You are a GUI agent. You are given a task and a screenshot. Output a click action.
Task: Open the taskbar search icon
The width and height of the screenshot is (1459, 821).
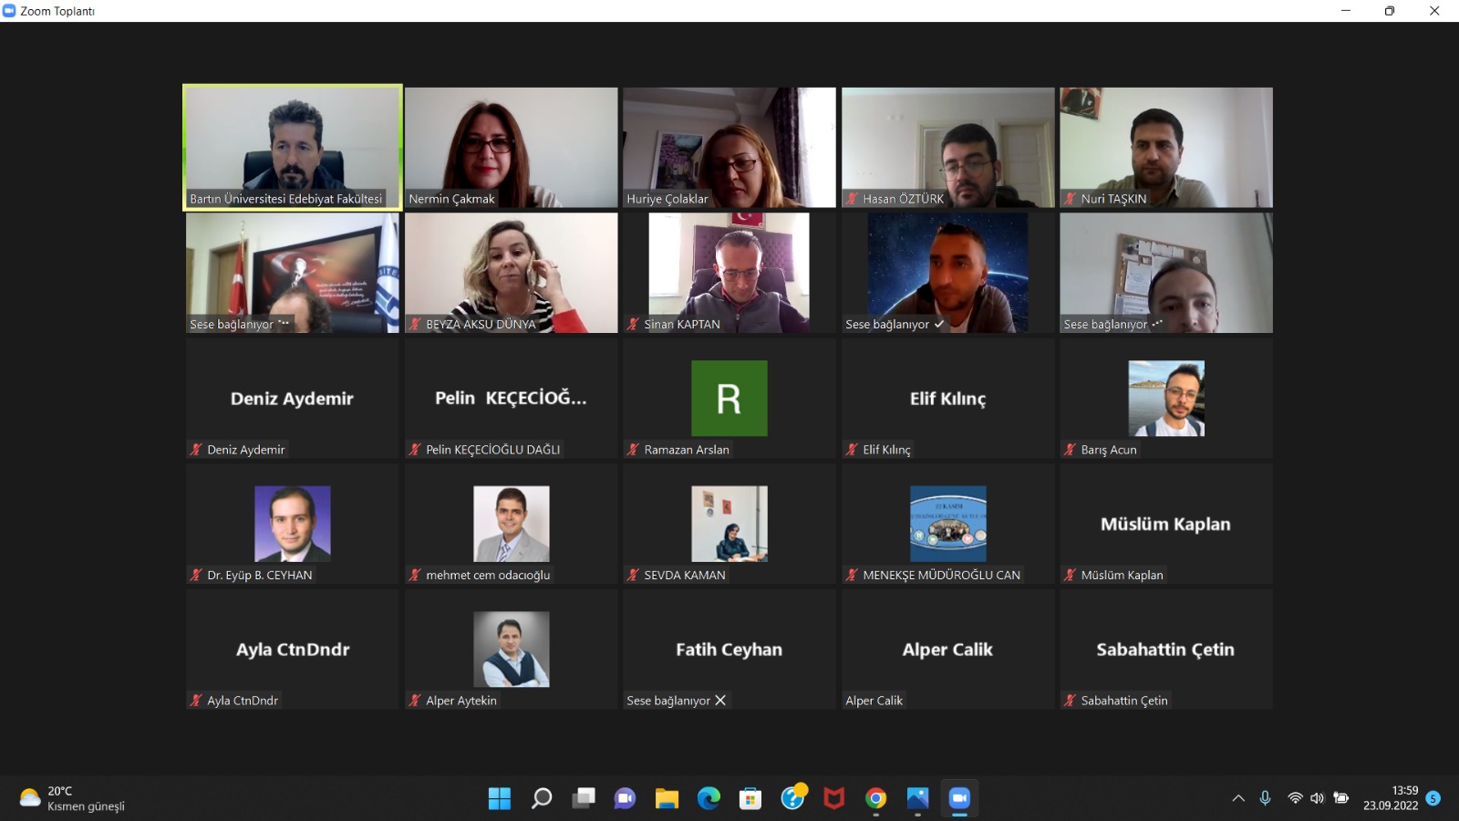[x=542, y=798]
